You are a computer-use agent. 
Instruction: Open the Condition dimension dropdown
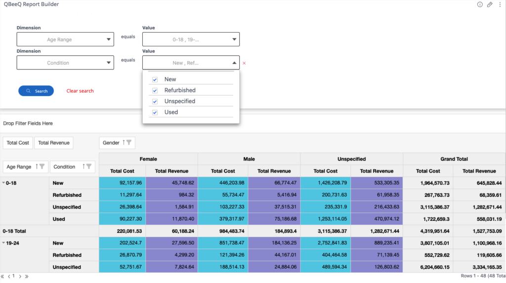click(x=65, y=63)
